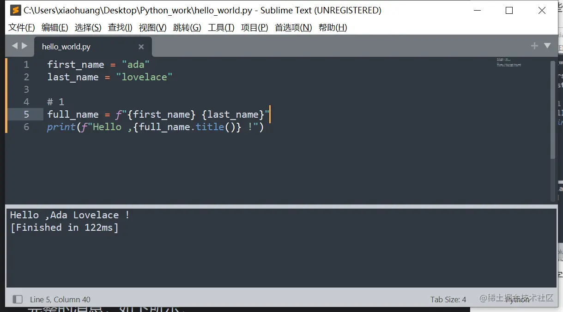
Task: Click [Finished in 122ms] output text
Action: click(64, 228)
